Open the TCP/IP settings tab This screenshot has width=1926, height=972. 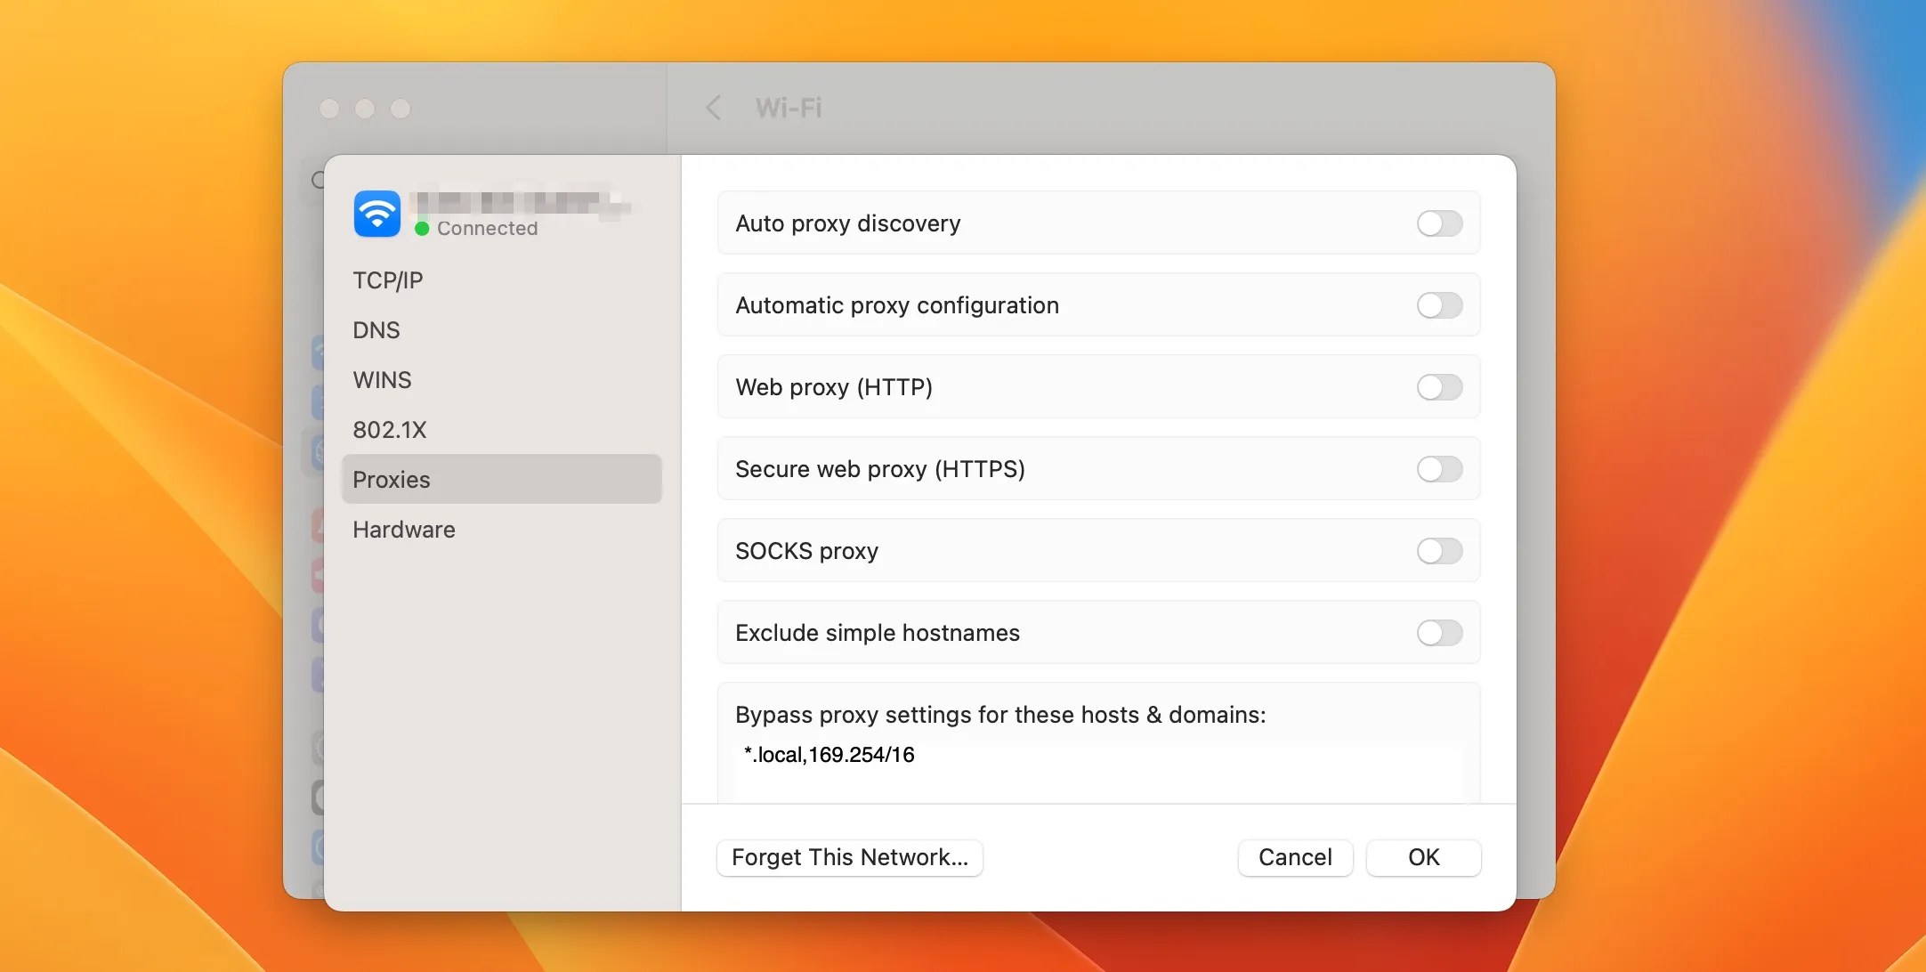tap(388, 280)
